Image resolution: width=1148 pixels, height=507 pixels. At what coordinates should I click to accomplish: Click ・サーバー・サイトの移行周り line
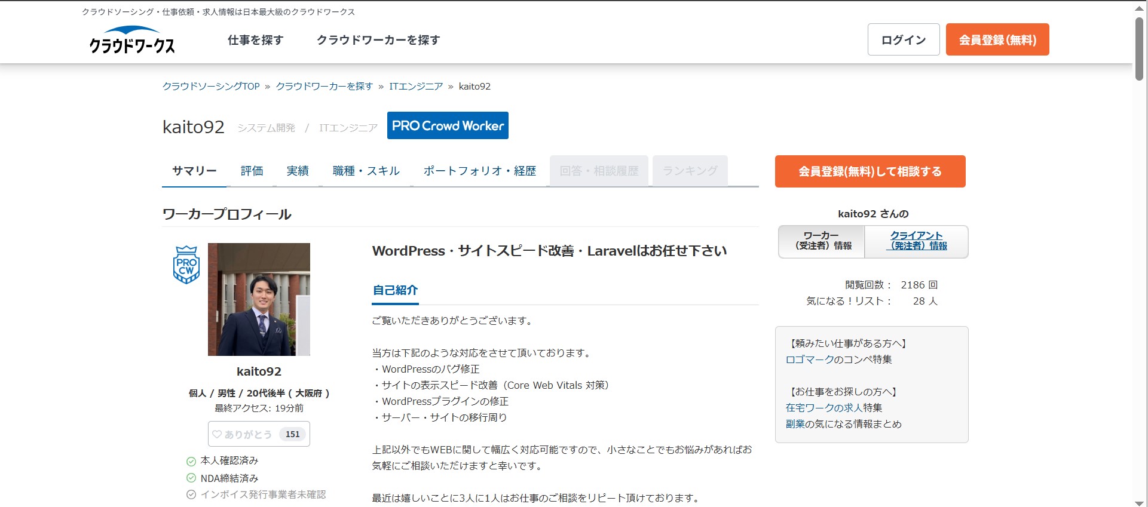click(x=439, y=417)
